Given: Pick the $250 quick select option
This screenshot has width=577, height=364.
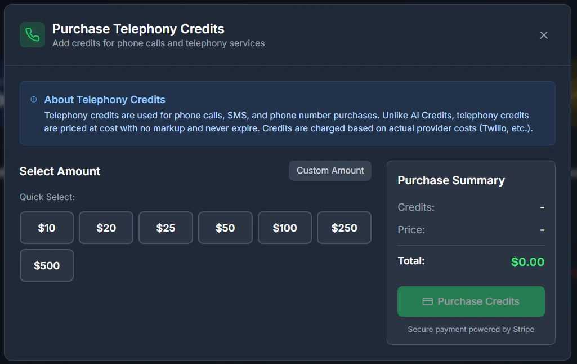Looking at the screenshot, I should pos(344,228).
